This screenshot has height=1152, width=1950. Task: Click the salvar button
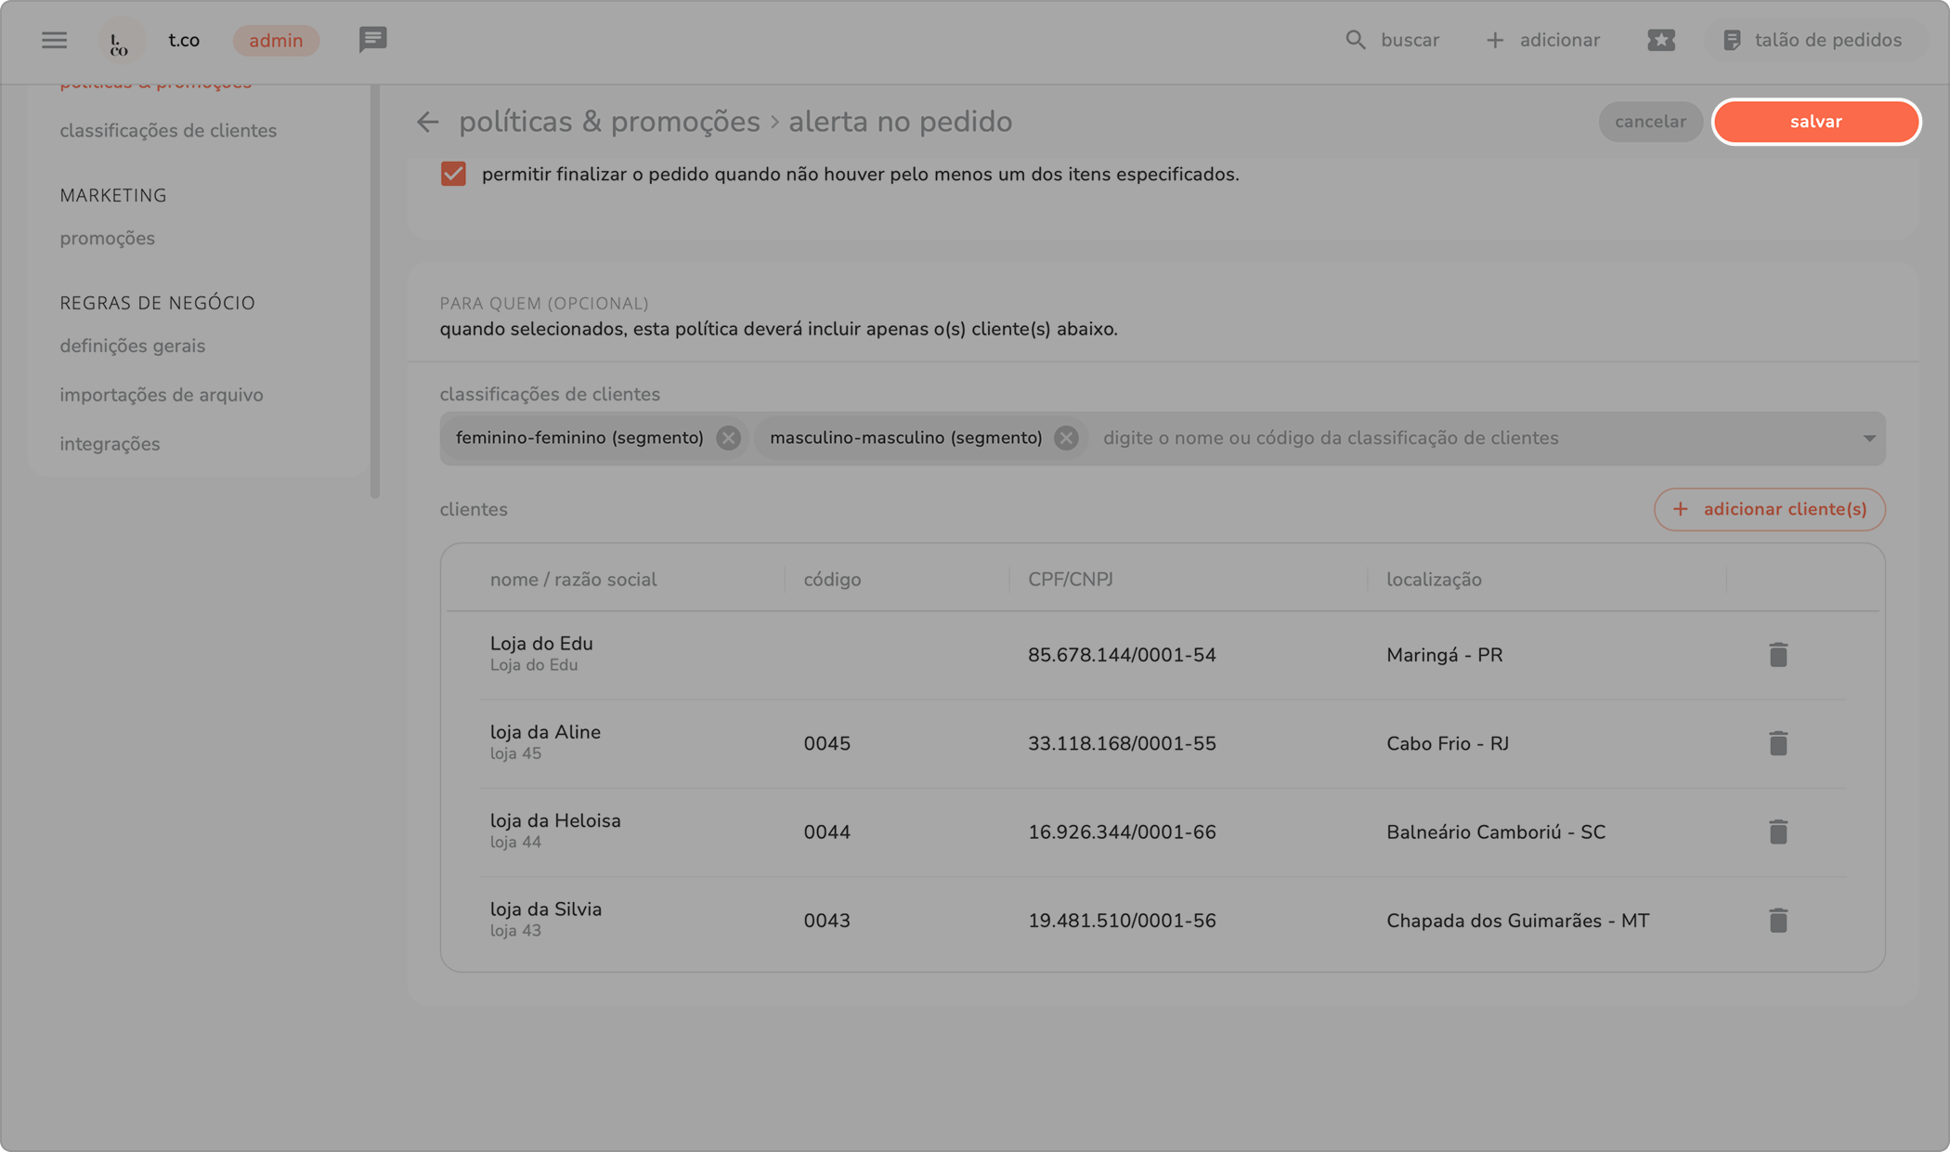click(1815, 122)
